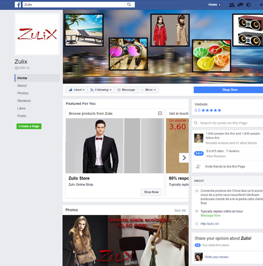Open the Following dropdown
The width and height of the screenshot is (263, 266).
(x=101, y=90)
